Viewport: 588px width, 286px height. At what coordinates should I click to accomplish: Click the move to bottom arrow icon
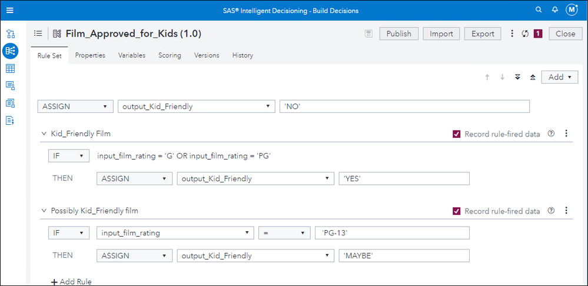(517, 77)
